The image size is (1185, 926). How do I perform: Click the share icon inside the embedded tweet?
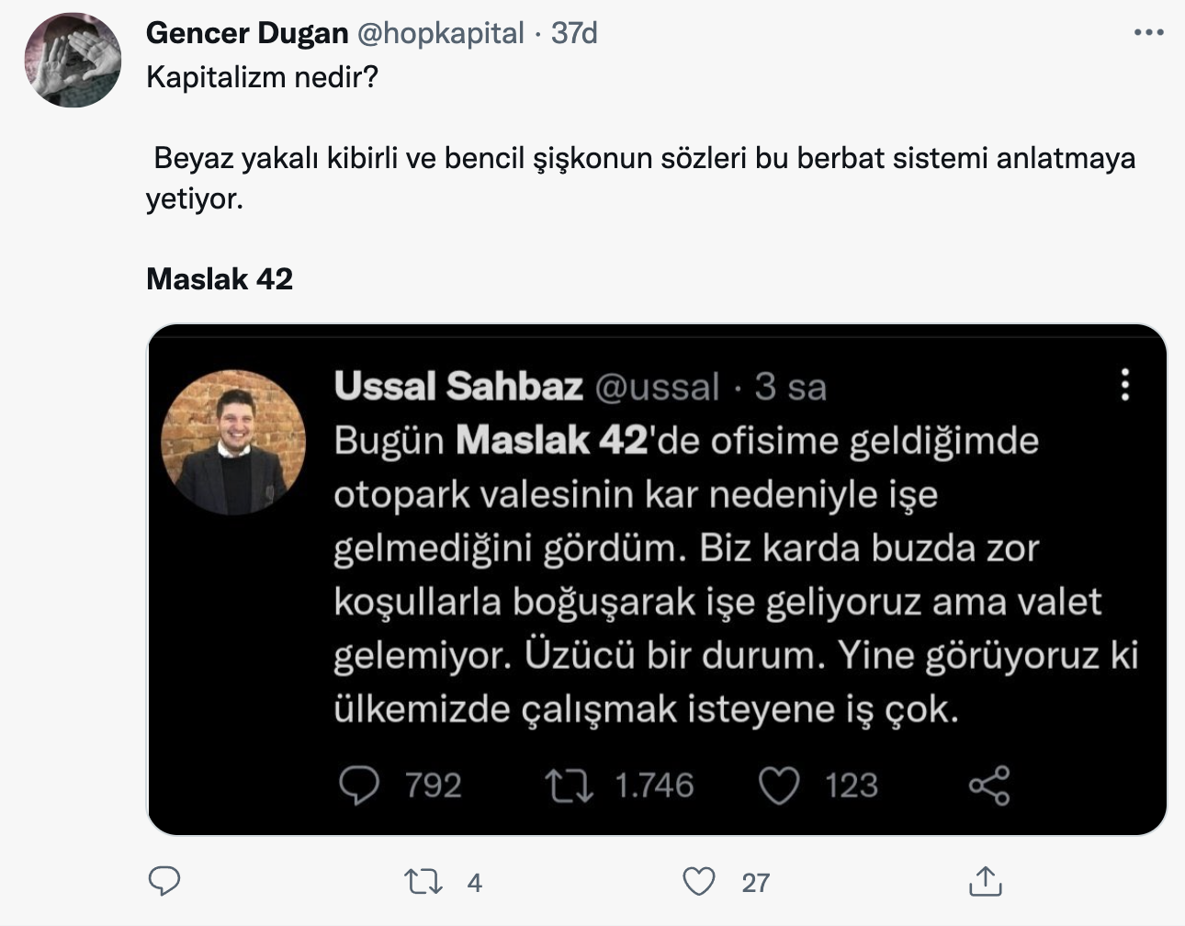tap(989, 785)
